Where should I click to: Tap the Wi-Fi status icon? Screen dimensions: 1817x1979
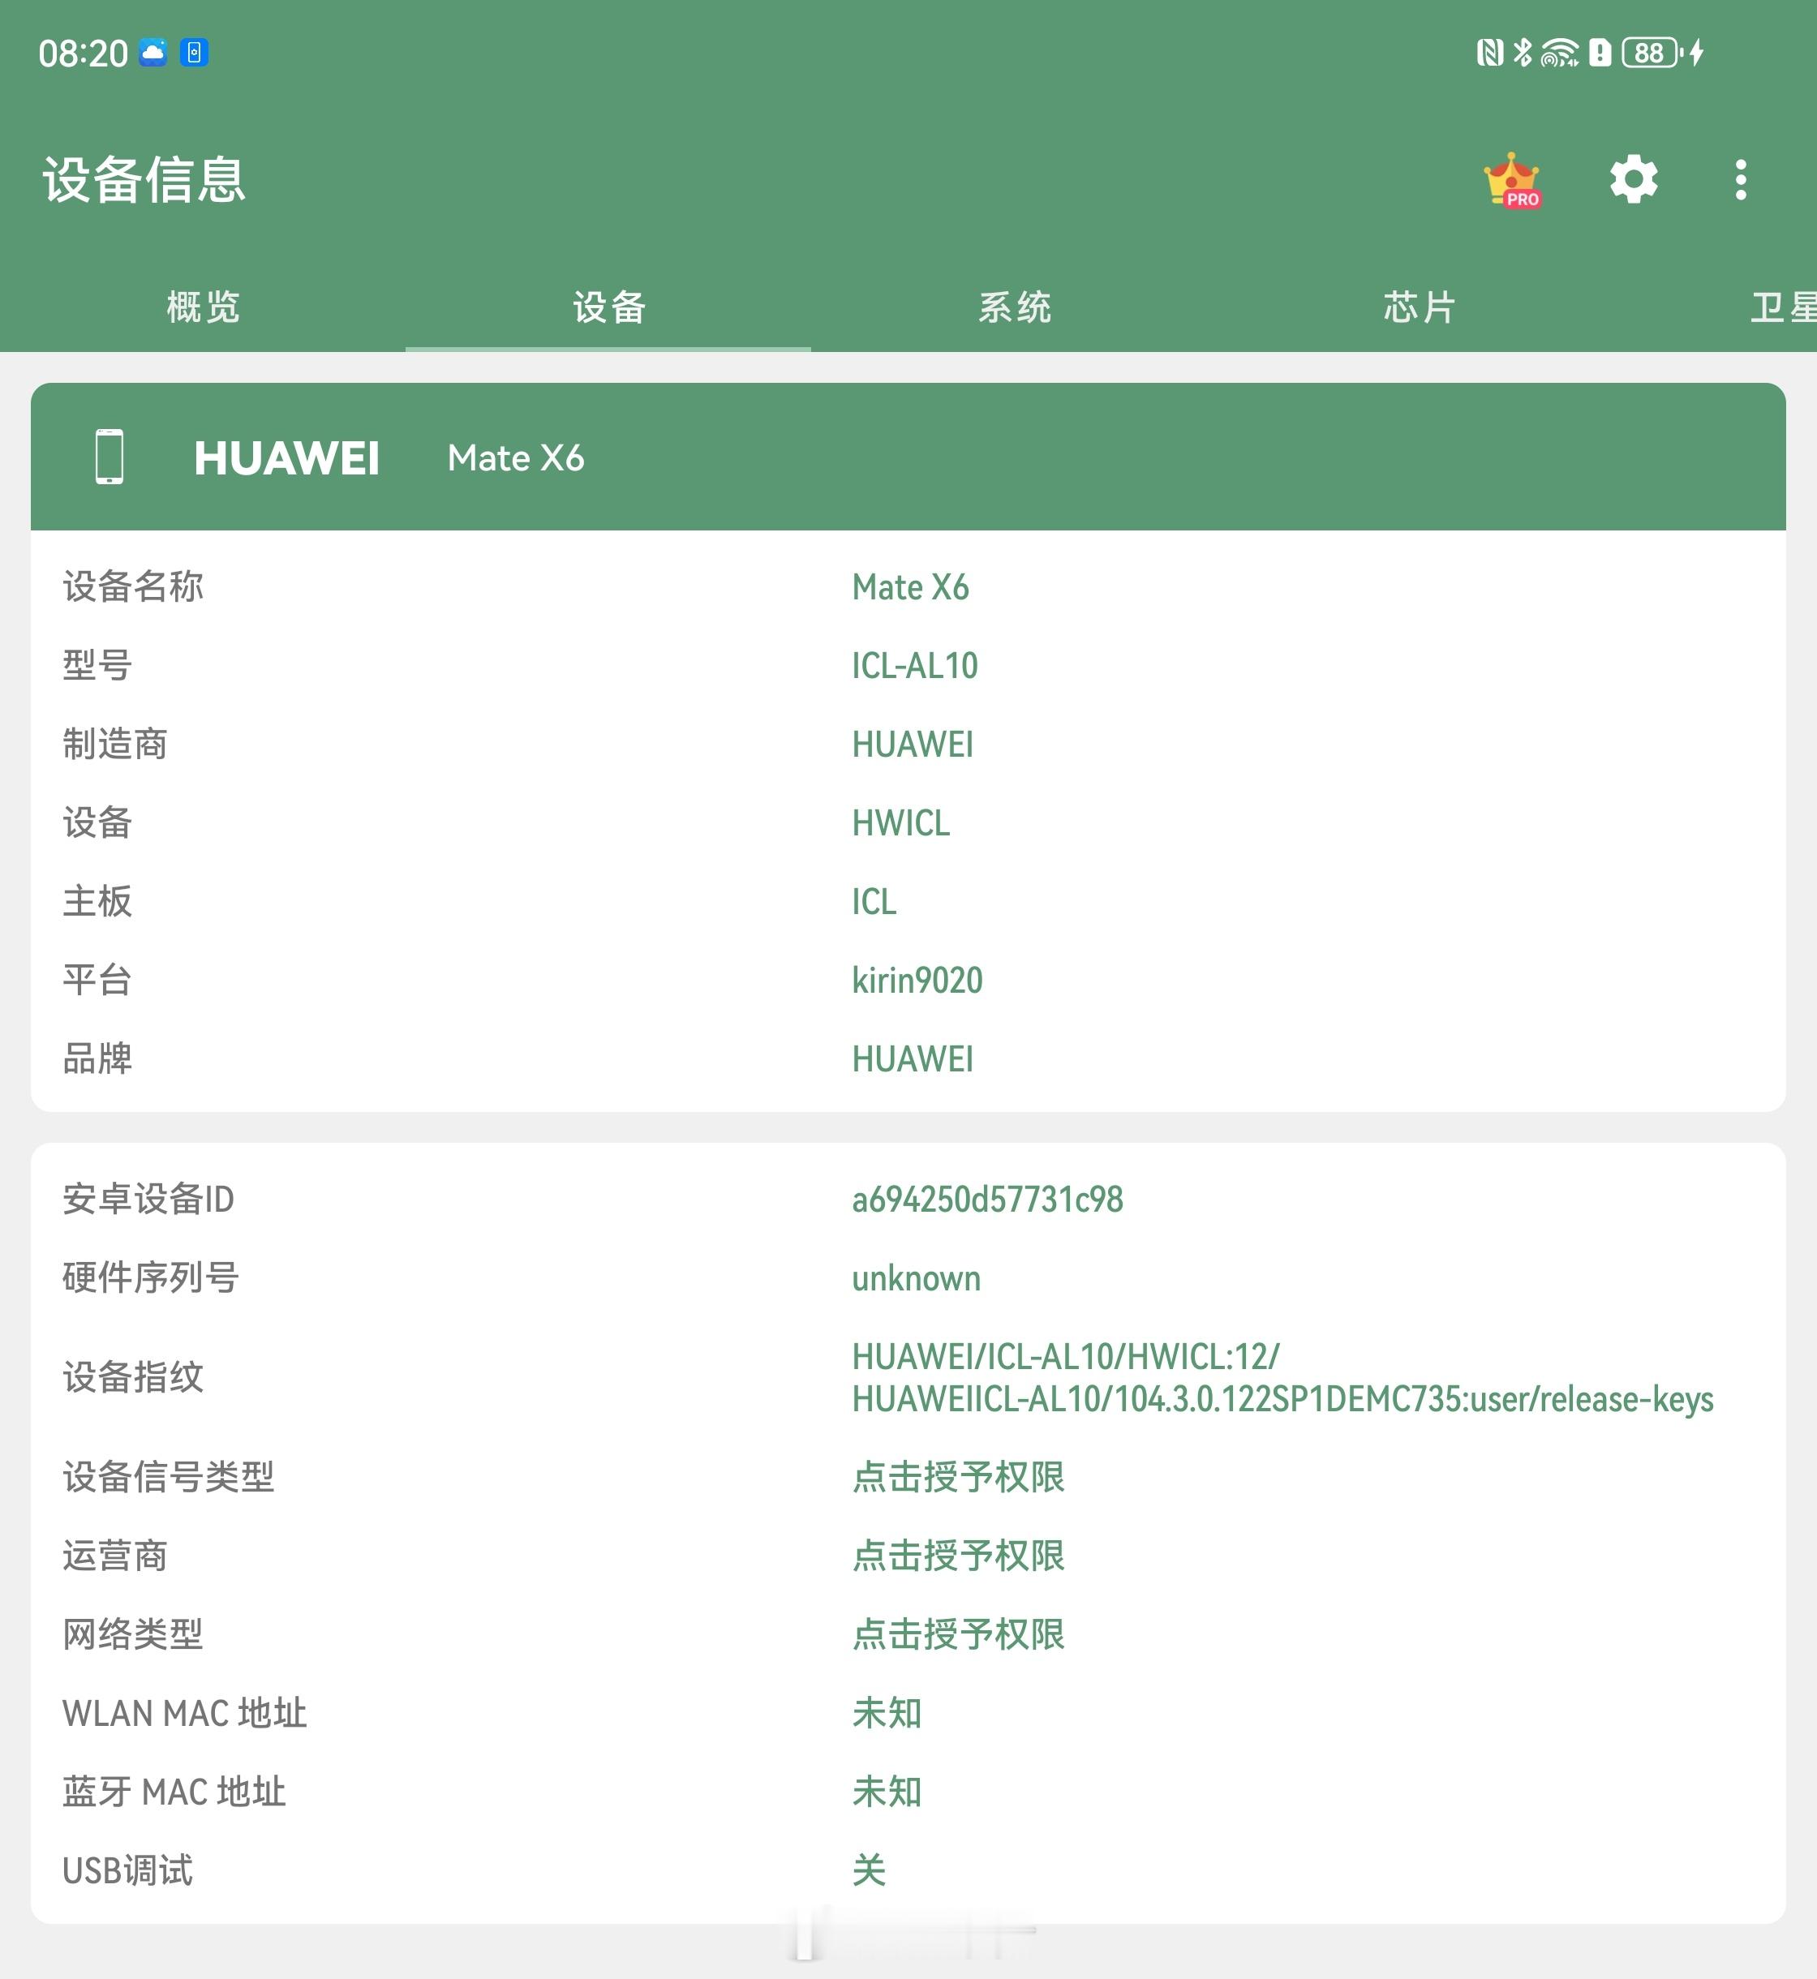[x=1559, y=52]
